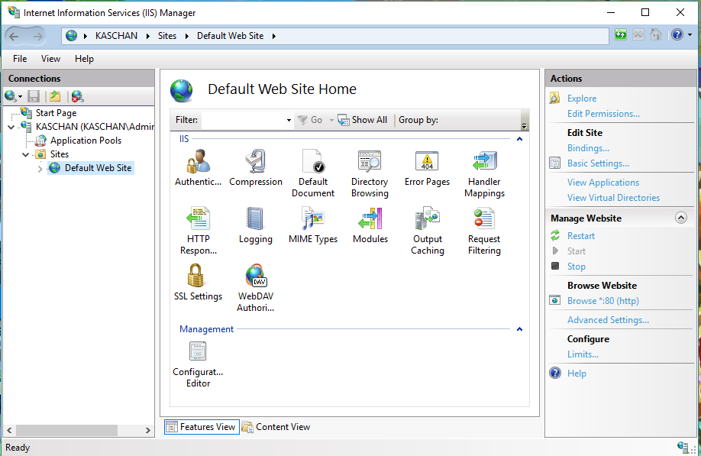This screenshot has height=456, width=701.
Task: Open the Authentication feature icon
Action: click(x=198, y=162)
